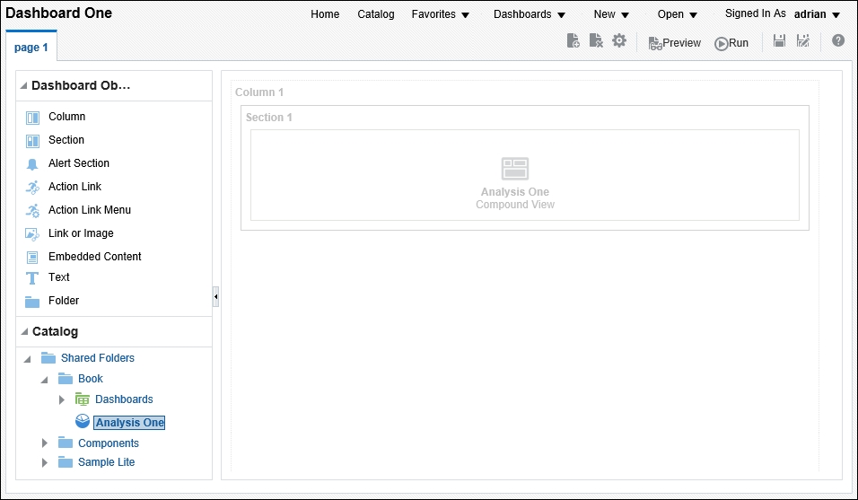Click the Save Dashboard As icon
Viewport: 858px width, 500px height.
tap(802, 40)
